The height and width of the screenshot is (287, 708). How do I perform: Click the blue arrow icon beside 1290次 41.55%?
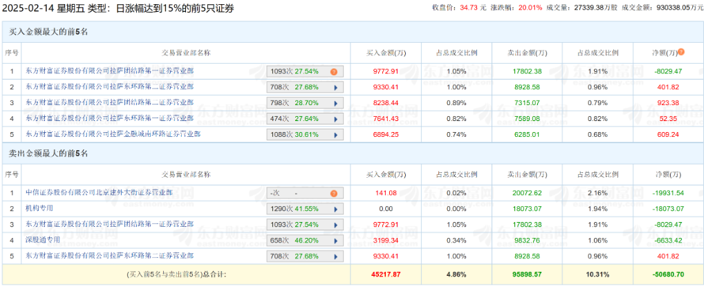tap(335, 209)
